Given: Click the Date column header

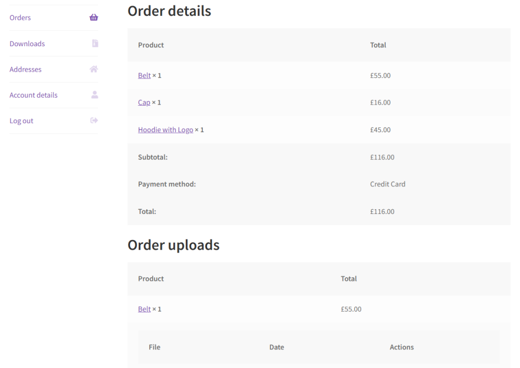Looking at the screenshot, I should [277, 347].
